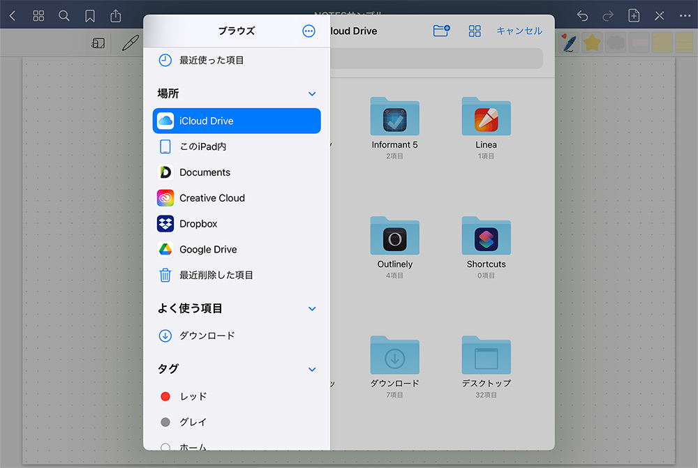Pick the blue pen heart sticker
Image resolution: width=698 pixels, height=468 pixels.
569,43
